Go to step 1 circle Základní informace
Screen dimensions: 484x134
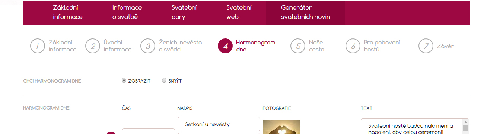point(37,46)
